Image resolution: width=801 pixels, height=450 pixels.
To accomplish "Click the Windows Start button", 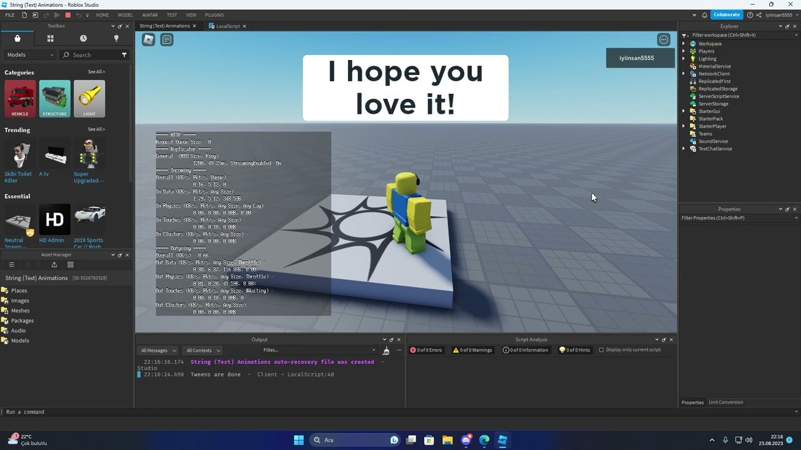I will click(x=298, y=440).
